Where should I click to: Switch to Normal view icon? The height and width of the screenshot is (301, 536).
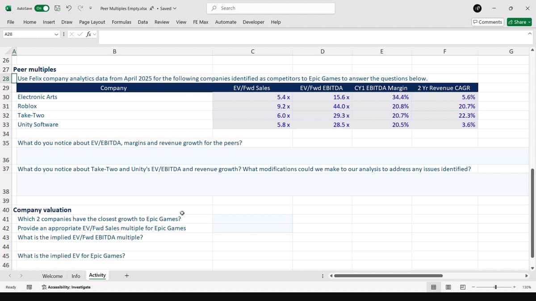pos(434,287)
